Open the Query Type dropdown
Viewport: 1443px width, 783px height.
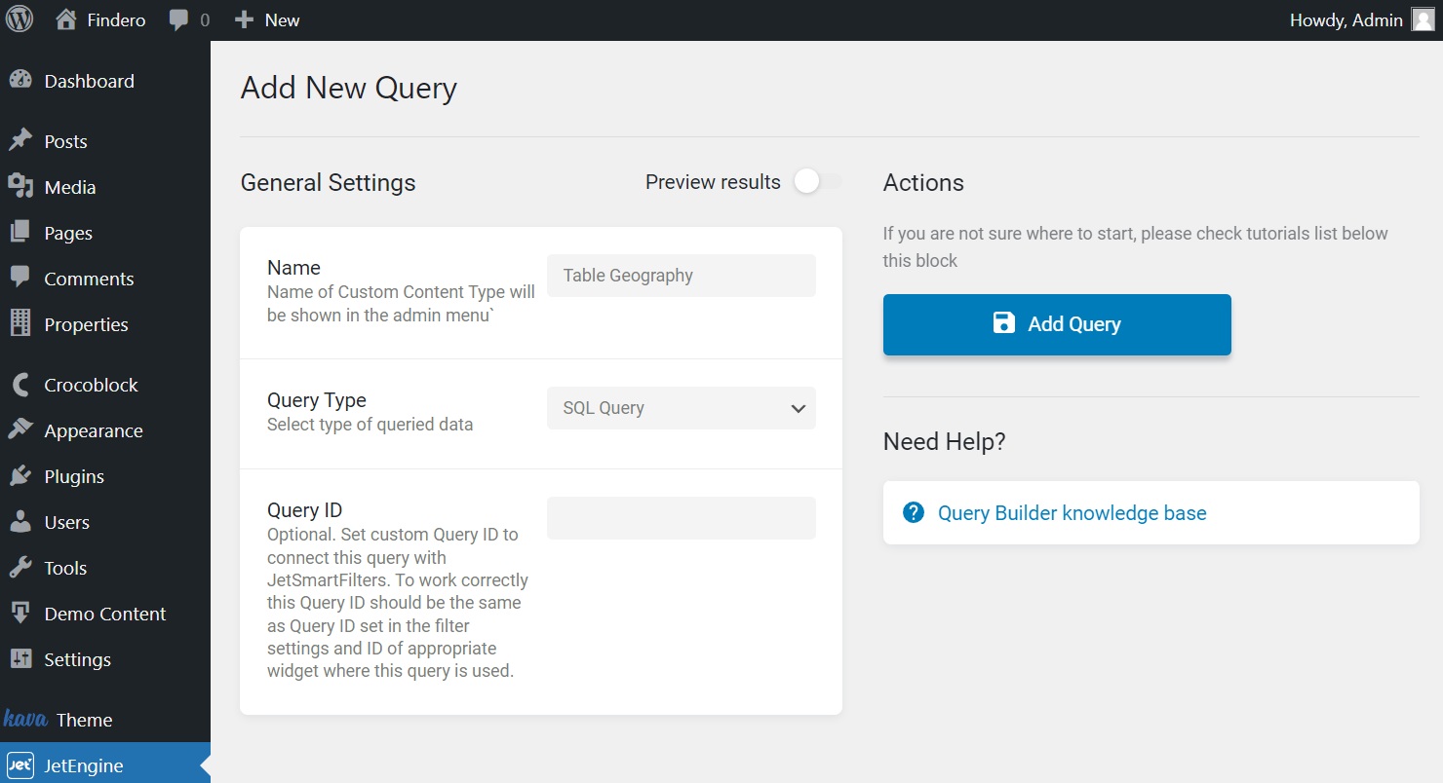[681, 408]
